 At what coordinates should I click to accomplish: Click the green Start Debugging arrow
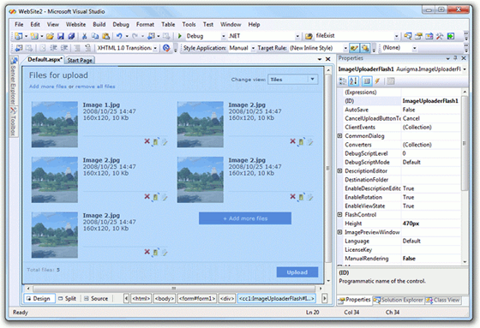180,36
